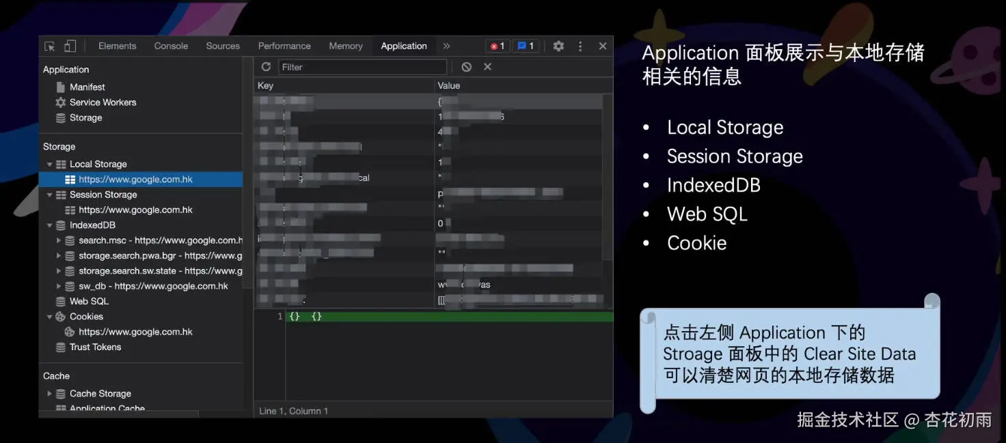Clear all key-value pairs with block icon
This screenshot has width=1006, height=443.
pyautogui.click(x=466, y=67)
